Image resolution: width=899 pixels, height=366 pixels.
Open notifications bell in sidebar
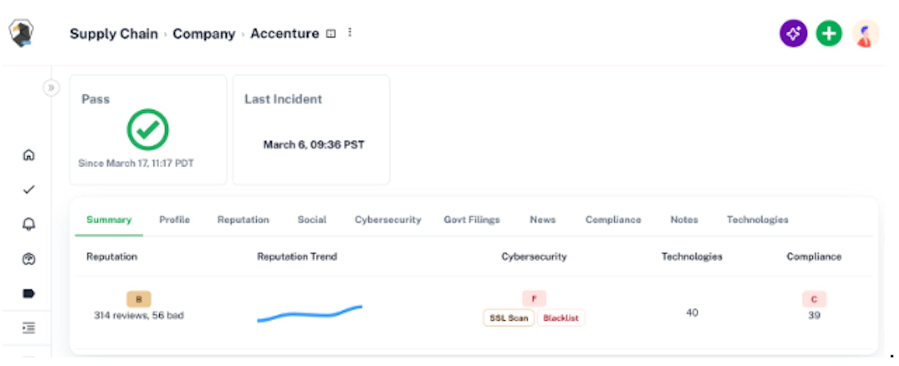(29, 224)
